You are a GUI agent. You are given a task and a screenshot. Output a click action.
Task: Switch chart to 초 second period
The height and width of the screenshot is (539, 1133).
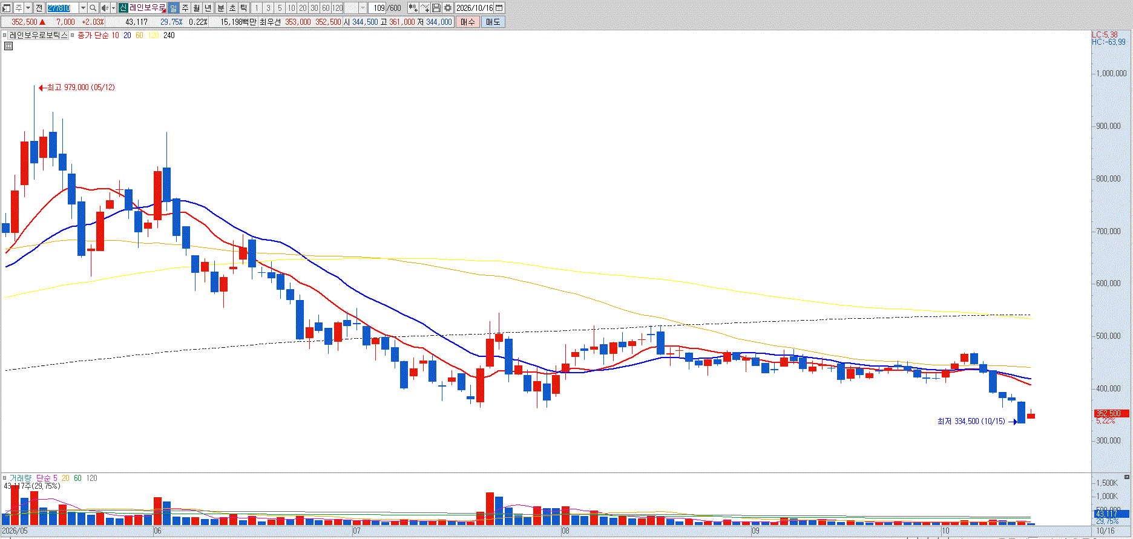click(232, 8)
